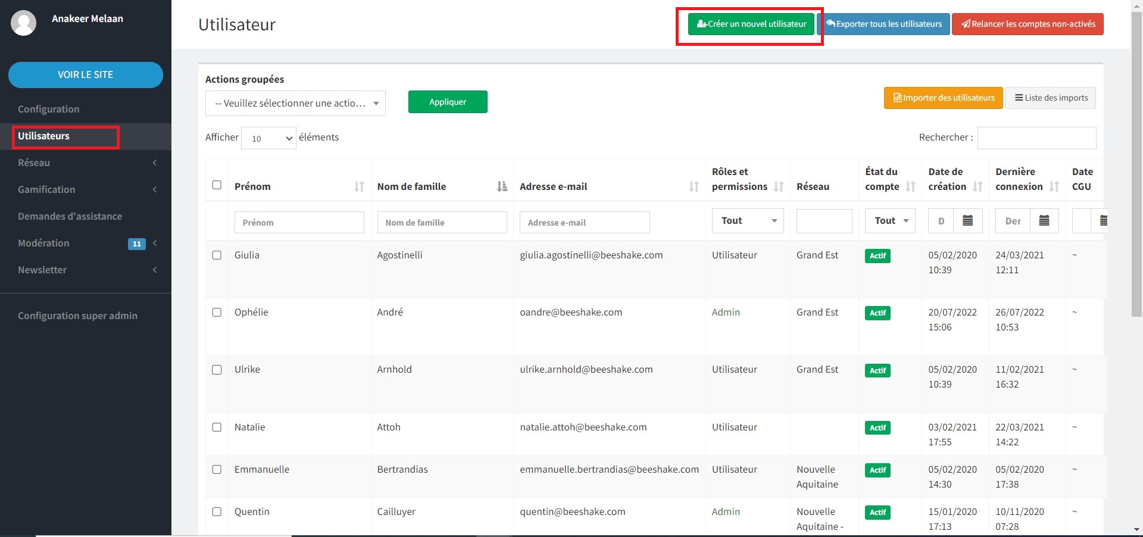
Task: Click Actif badge for Ulrike Arnhold
Action: click(877, 370)
